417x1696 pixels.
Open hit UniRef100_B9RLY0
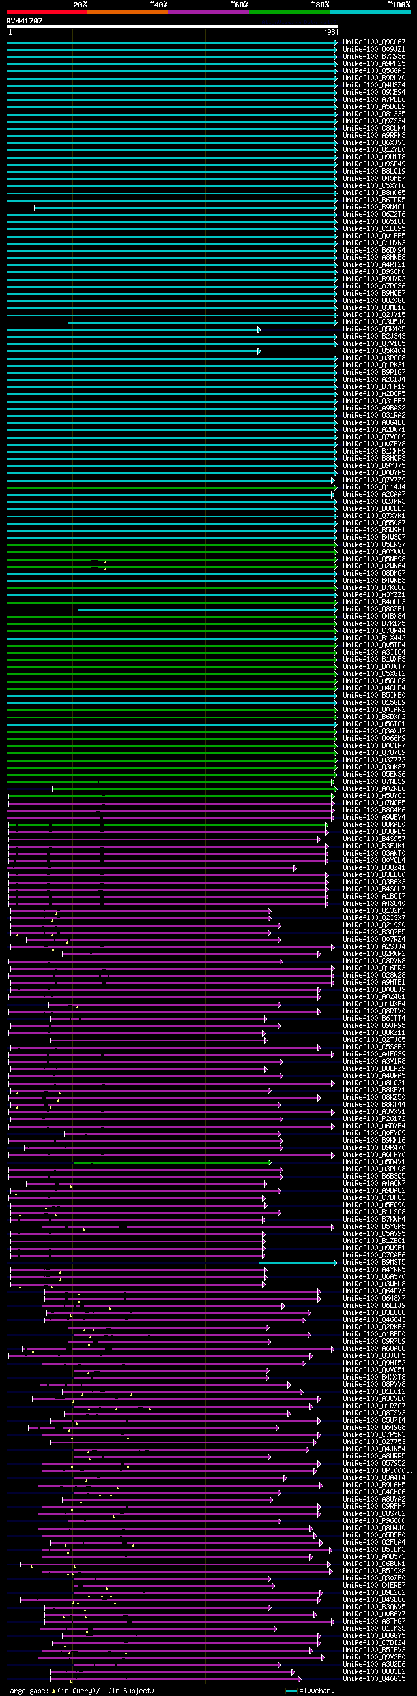click(x=374, y=78)
